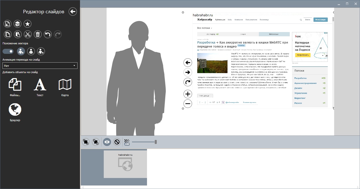Reload the embedded browser page
This screenshot has width=360, height=189.
point(188,82)
